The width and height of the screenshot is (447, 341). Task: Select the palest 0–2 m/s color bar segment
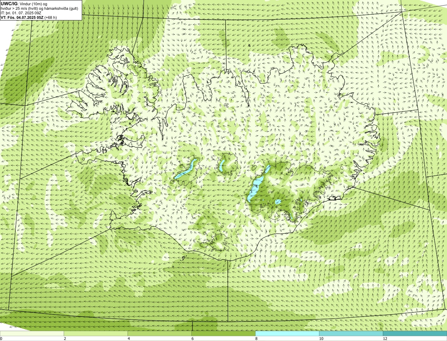[x=32, y=333]
